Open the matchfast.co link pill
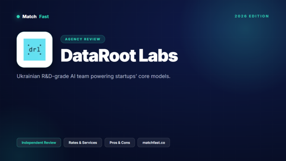 [153, 143]
